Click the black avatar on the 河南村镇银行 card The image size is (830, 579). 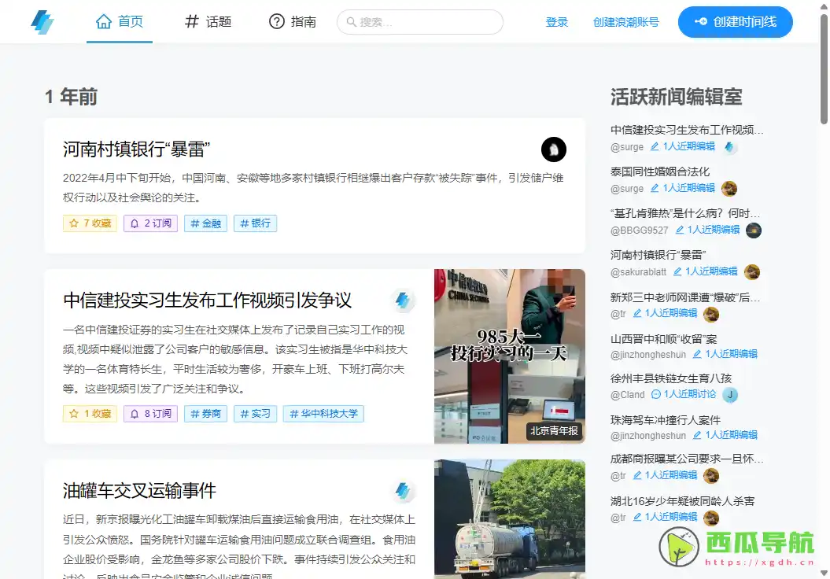coord(554,149)
